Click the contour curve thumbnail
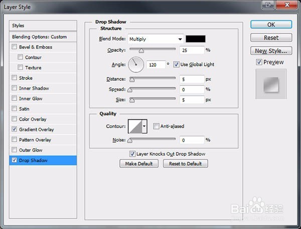The image size is (301, 229). coord(135,126)
